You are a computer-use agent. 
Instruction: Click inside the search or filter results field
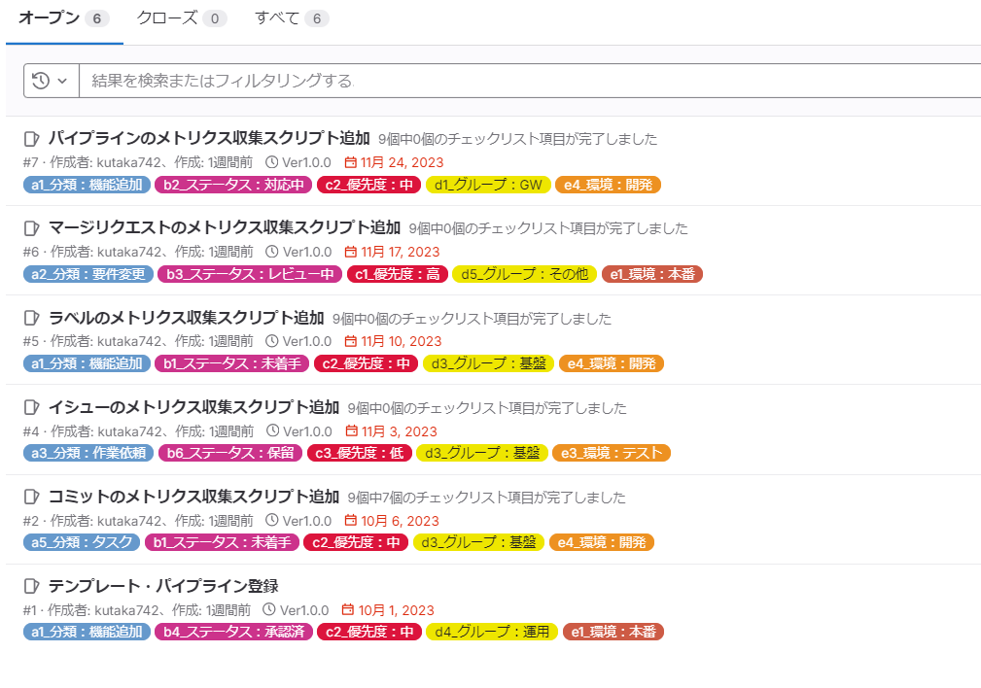pos(389,81)
